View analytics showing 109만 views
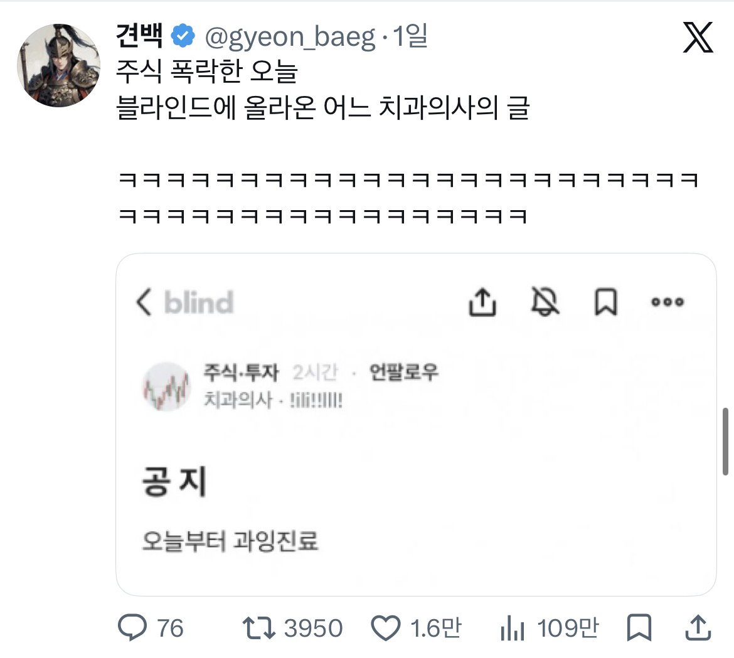The height and width of the screenshot is (658, 734). pyautogui.click(x=549, y=628)
